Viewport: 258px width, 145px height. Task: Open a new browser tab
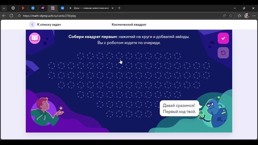pyautogui.click(x=119, y=8)
